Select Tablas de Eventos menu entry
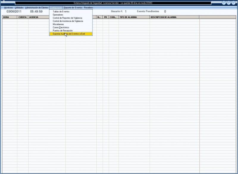Viewport: 238px width, 174px height. click(x=61, y=12)
